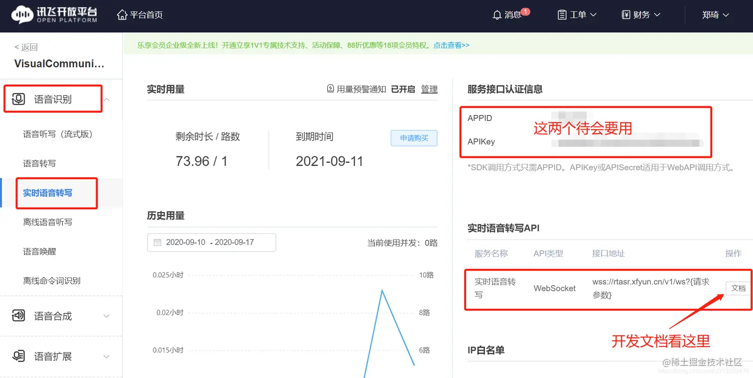
Task: Click the 管理 link
Action: 429,89
